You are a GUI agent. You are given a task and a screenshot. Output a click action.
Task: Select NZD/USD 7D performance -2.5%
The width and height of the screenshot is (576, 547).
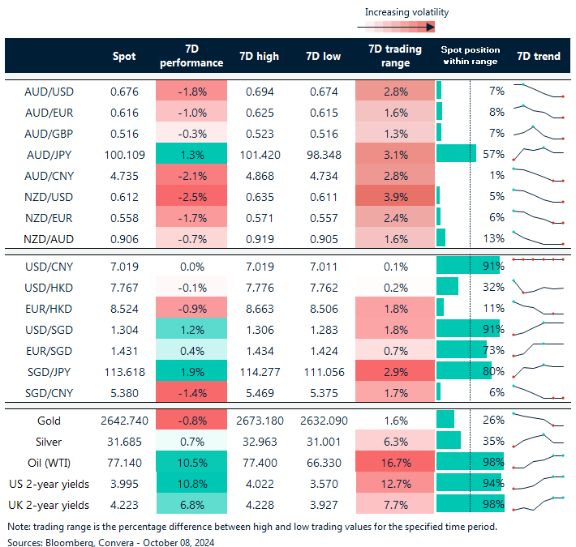pyautogui.click(x=191, y=197)
